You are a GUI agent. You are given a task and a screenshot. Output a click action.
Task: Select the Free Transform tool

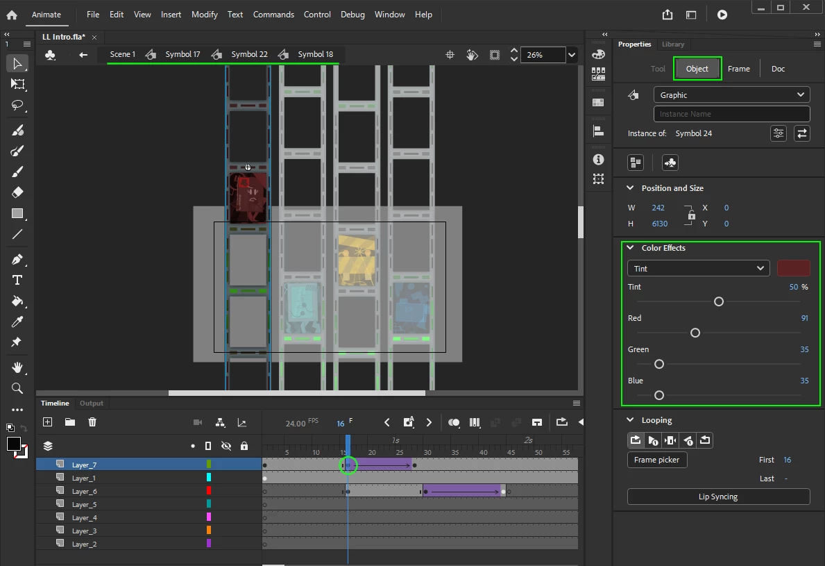coord(17,84)
